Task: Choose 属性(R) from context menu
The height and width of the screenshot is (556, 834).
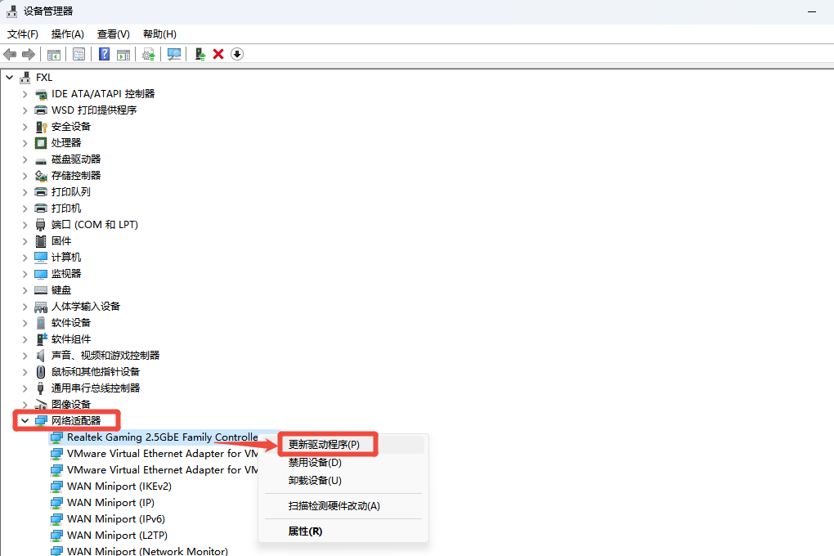Action: (343, 531)
